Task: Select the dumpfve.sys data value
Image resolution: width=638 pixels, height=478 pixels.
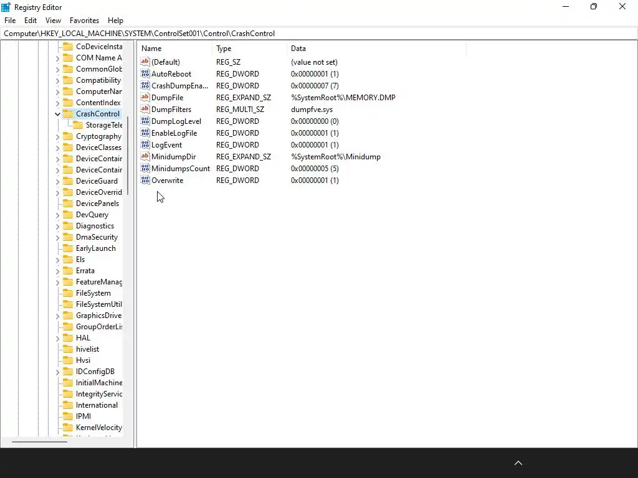Action: [312, 110]
